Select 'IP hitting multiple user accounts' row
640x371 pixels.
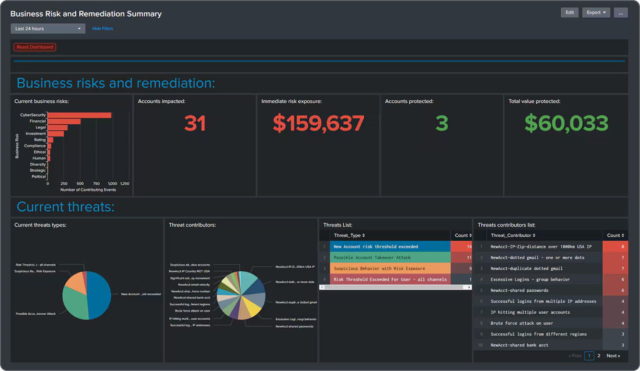click(x=551, y=312)
